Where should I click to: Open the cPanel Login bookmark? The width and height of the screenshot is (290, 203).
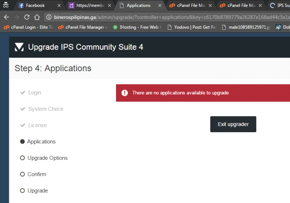(27, 27)
